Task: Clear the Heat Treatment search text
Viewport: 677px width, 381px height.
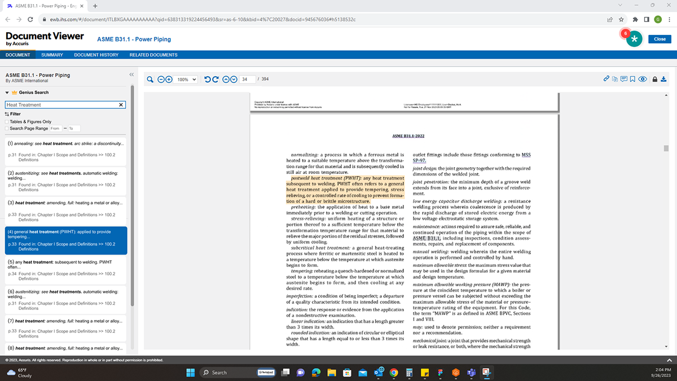Action: coord(121,105)
